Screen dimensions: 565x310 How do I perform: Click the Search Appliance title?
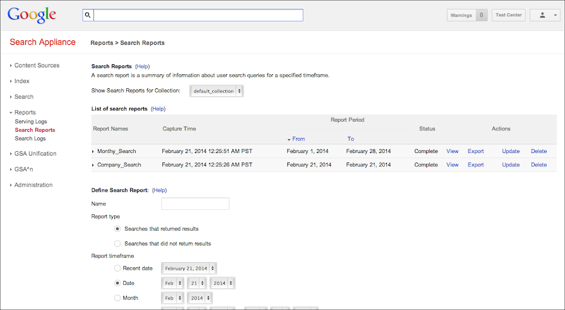(x=42, y=42)
